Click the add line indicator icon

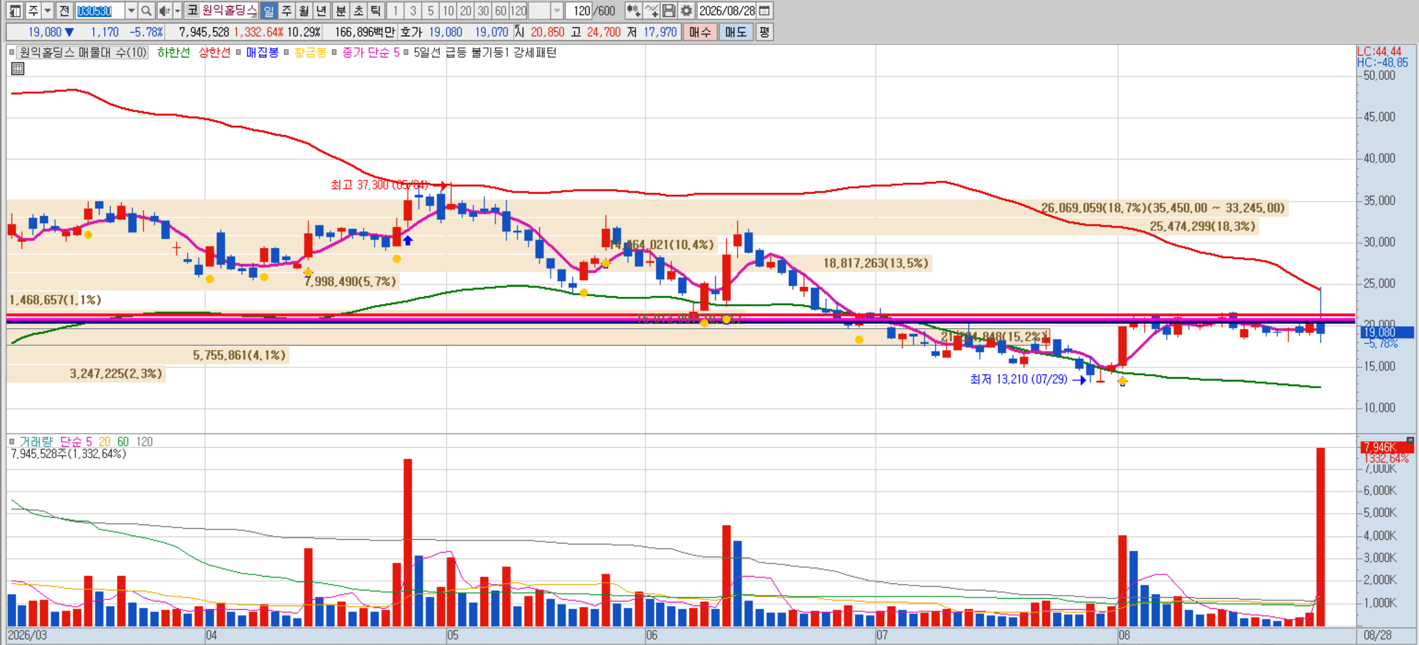click(x=651, y=11)
